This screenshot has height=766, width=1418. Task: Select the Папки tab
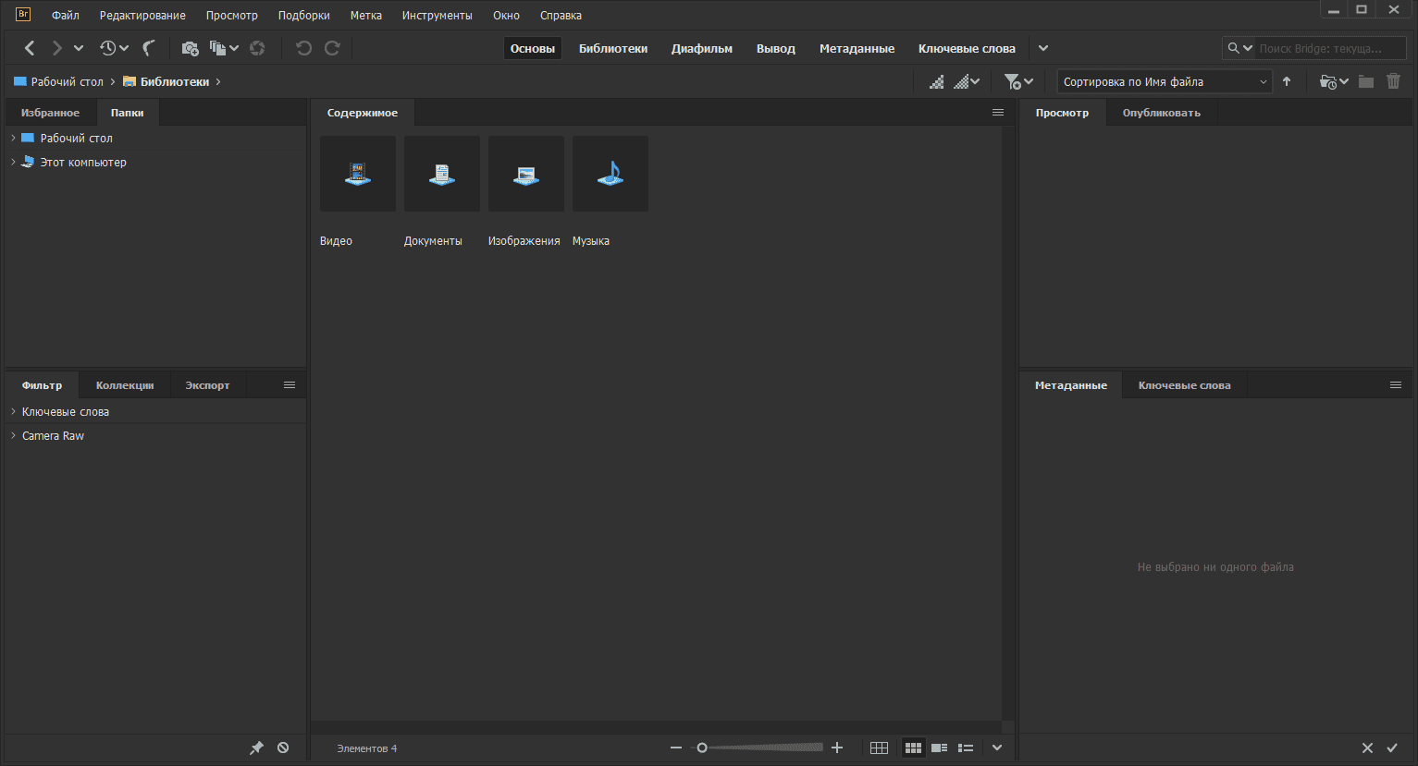pos(128,113)
